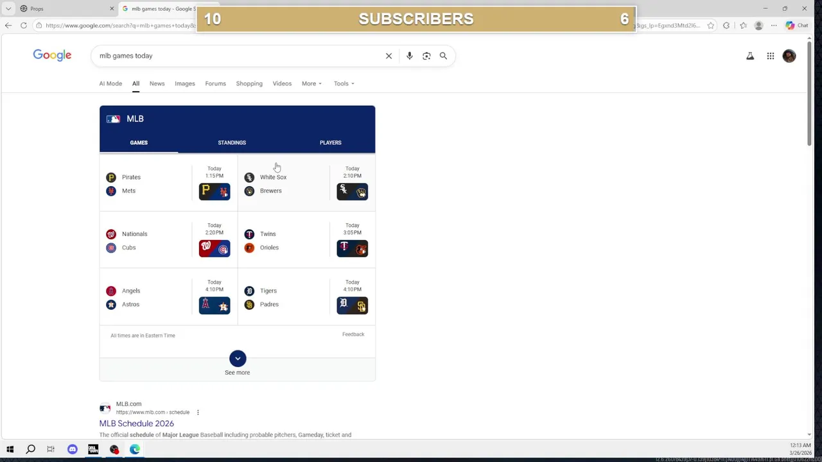
Task: Open the Nationals vs Cubs game
Action: (x=168, y=240)
